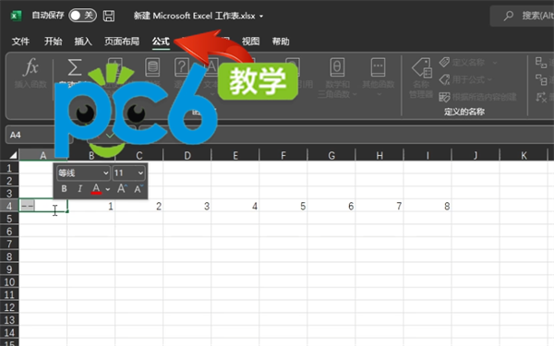Viewport: 554px width, 346px height.
Task: Expand the More Functions (其他函数) dropdown arrow
Action: (379, 94)
